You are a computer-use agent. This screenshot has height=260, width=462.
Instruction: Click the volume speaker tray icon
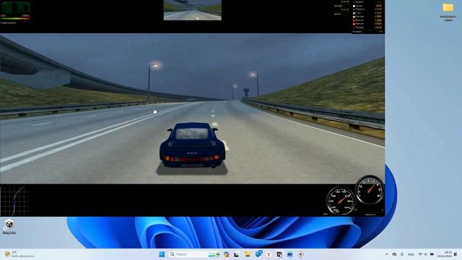pyautogui.click(x=426, y=254)
